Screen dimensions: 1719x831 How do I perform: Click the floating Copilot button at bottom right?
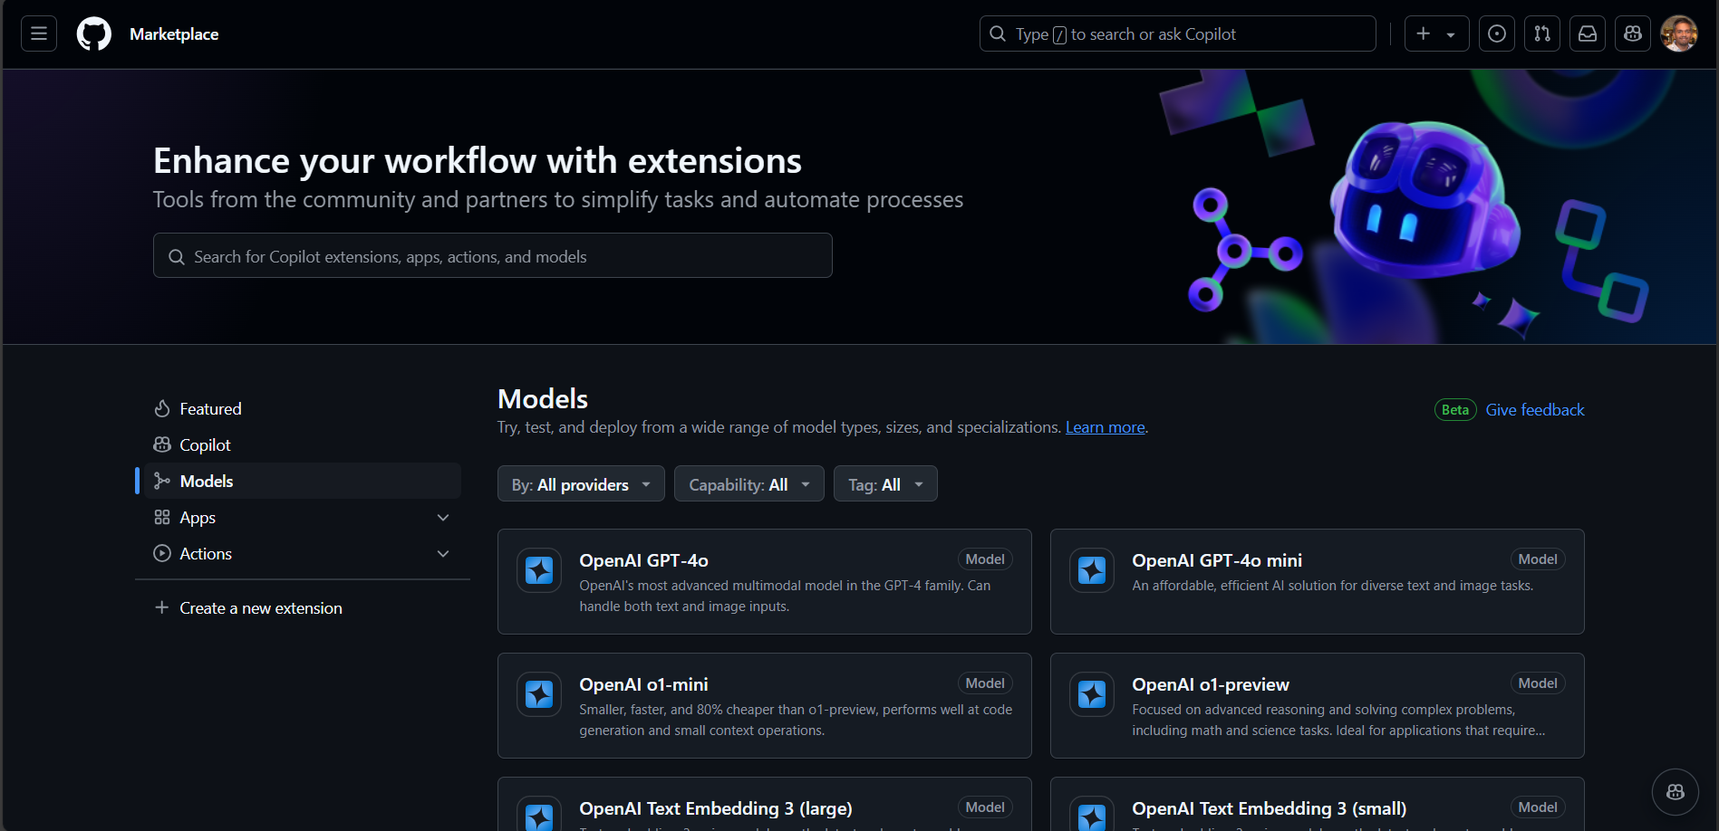tap(1676, 792)
